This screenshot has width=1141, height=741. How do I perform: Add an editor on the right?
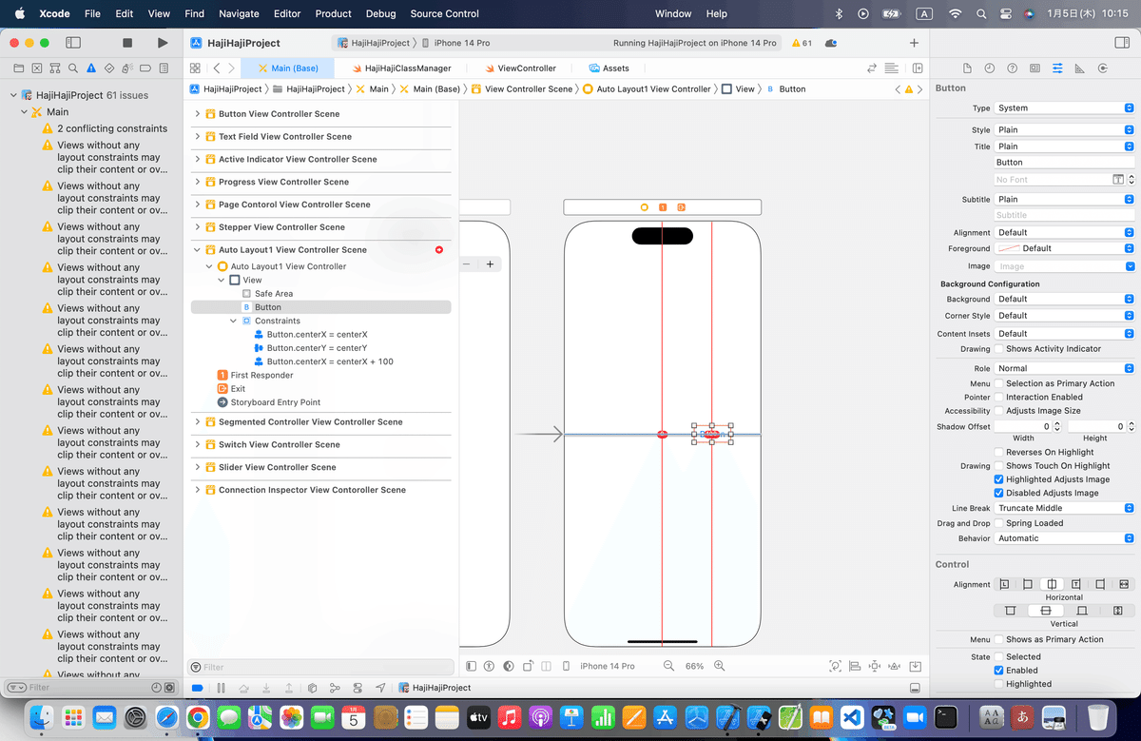click(x=918, y=68)
